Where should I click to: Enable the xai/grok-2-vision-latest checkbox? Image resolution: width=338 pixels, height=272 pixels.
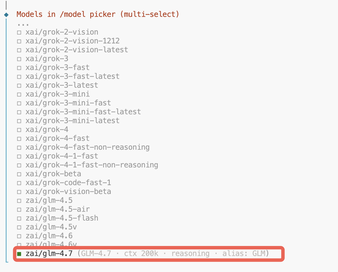[x=19, y=50]
